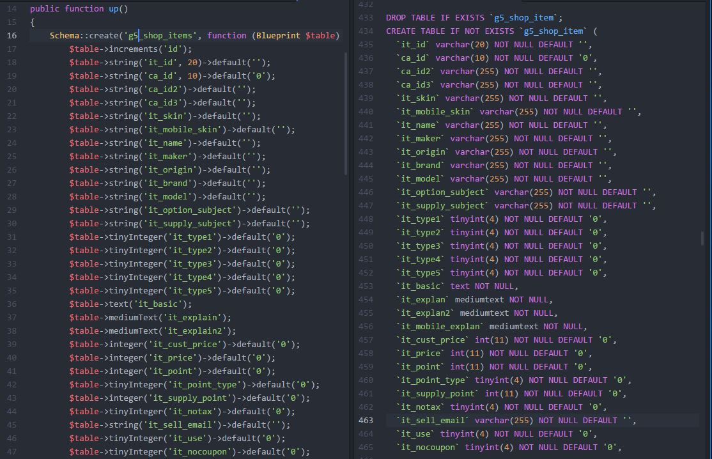
Task: Click `it_basic` text NOT NULL line
Action: coord(456,286)
